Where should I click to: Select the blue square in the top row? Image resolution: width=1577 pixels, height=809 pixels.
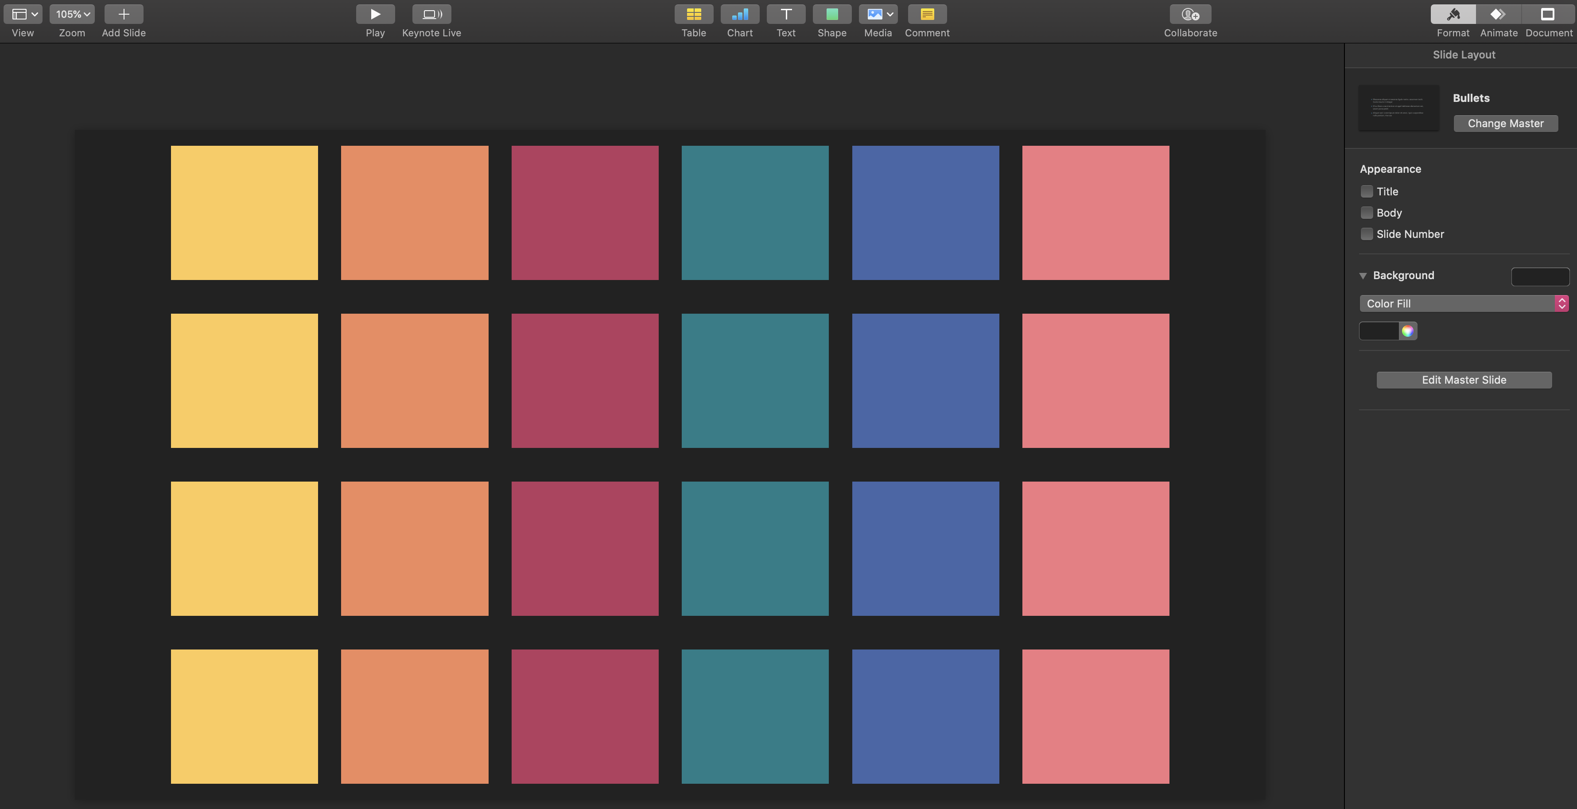[x=925, y=213]
